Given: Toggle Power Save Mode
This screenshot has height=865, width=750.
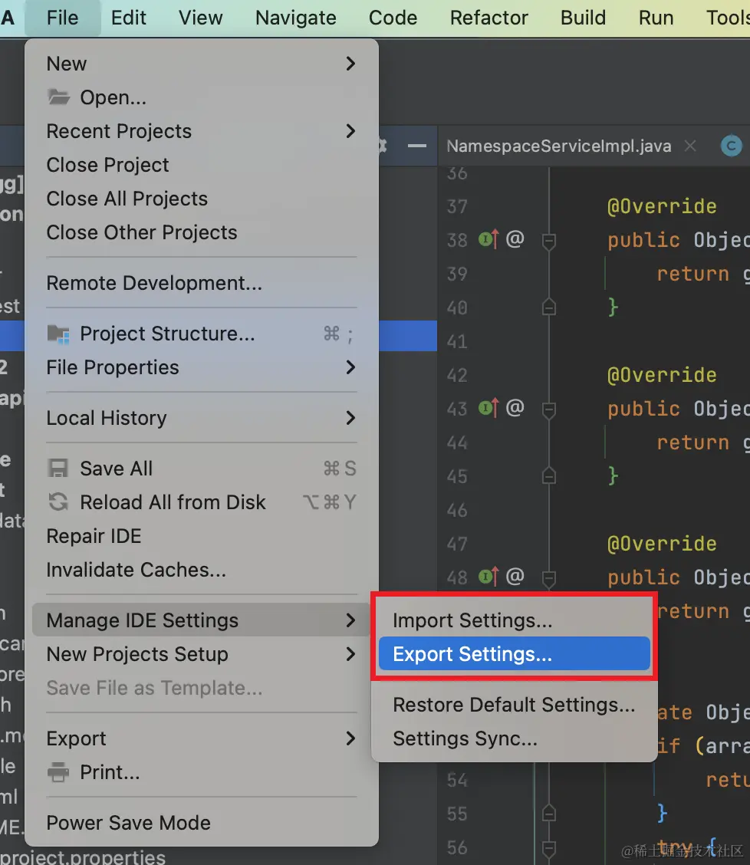Looking at the screenshot, I should pos(128,823).
